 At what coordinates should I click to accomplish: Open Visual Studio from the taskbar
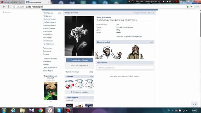click(x=31, y=110)
